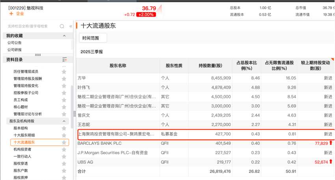Select the 十大流通股东 menu item
The height and width of the screenshot is (180, 335).
pyautogui.click(x=39, y=142)
